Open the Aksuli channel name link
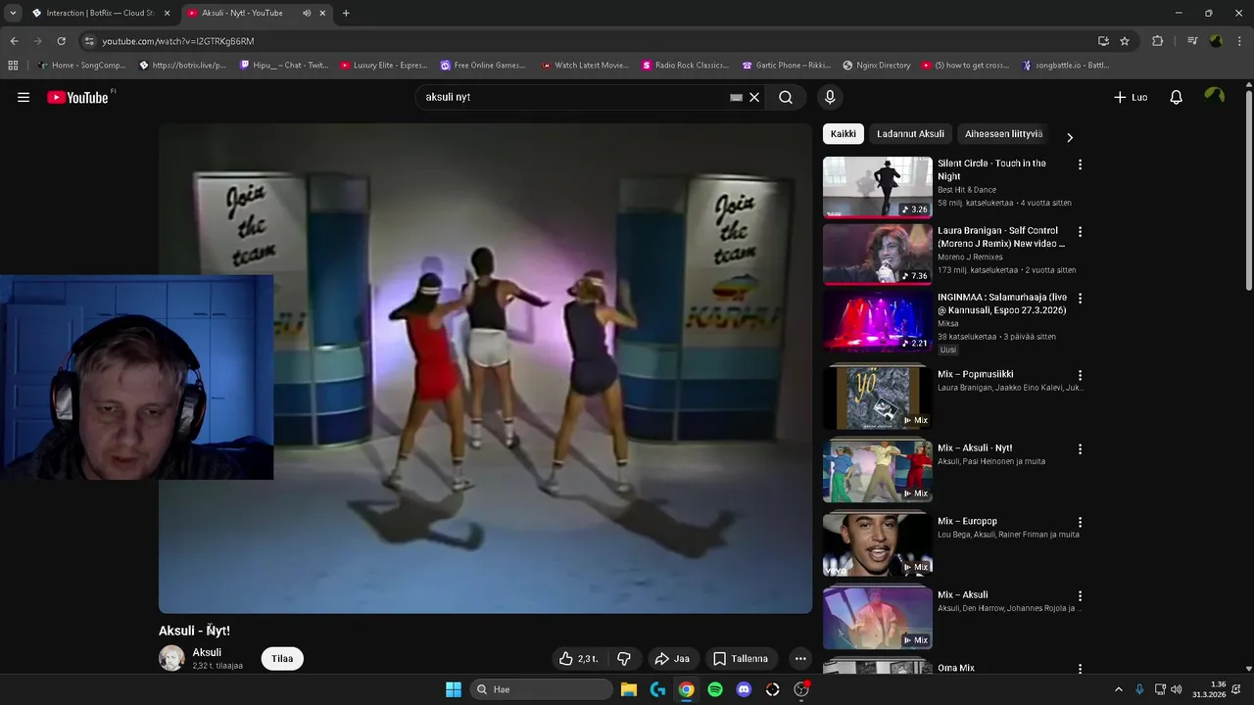This screenshot has height=705, width=1254. click(x=207, y=652)
